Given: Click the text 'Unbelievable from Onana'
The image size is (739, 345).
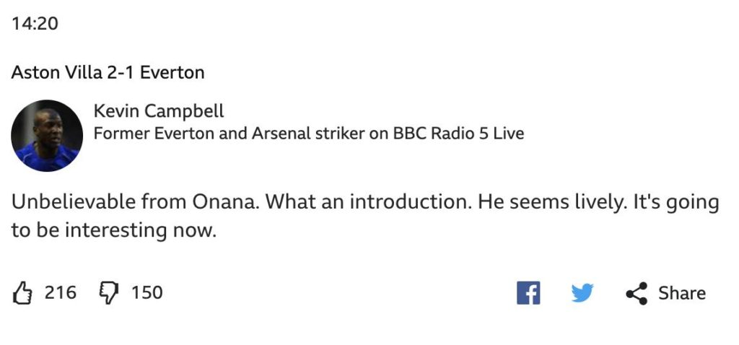Looking at the screenshot, I should coord(135,201).
